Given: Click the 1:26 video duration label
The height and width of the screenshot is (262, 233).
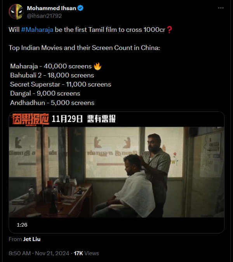Looking at the screenshot, I should point(22,225).
